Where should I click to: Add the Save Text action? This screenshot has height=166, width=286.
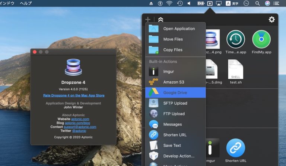click(x=172, y=146)
